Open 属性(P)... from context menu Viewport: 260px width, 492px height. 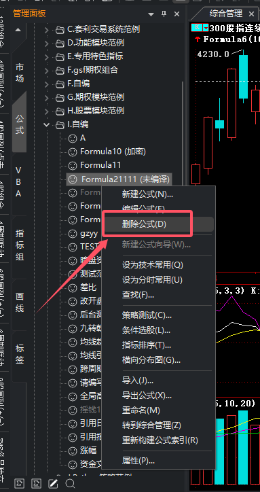(159, 461)
